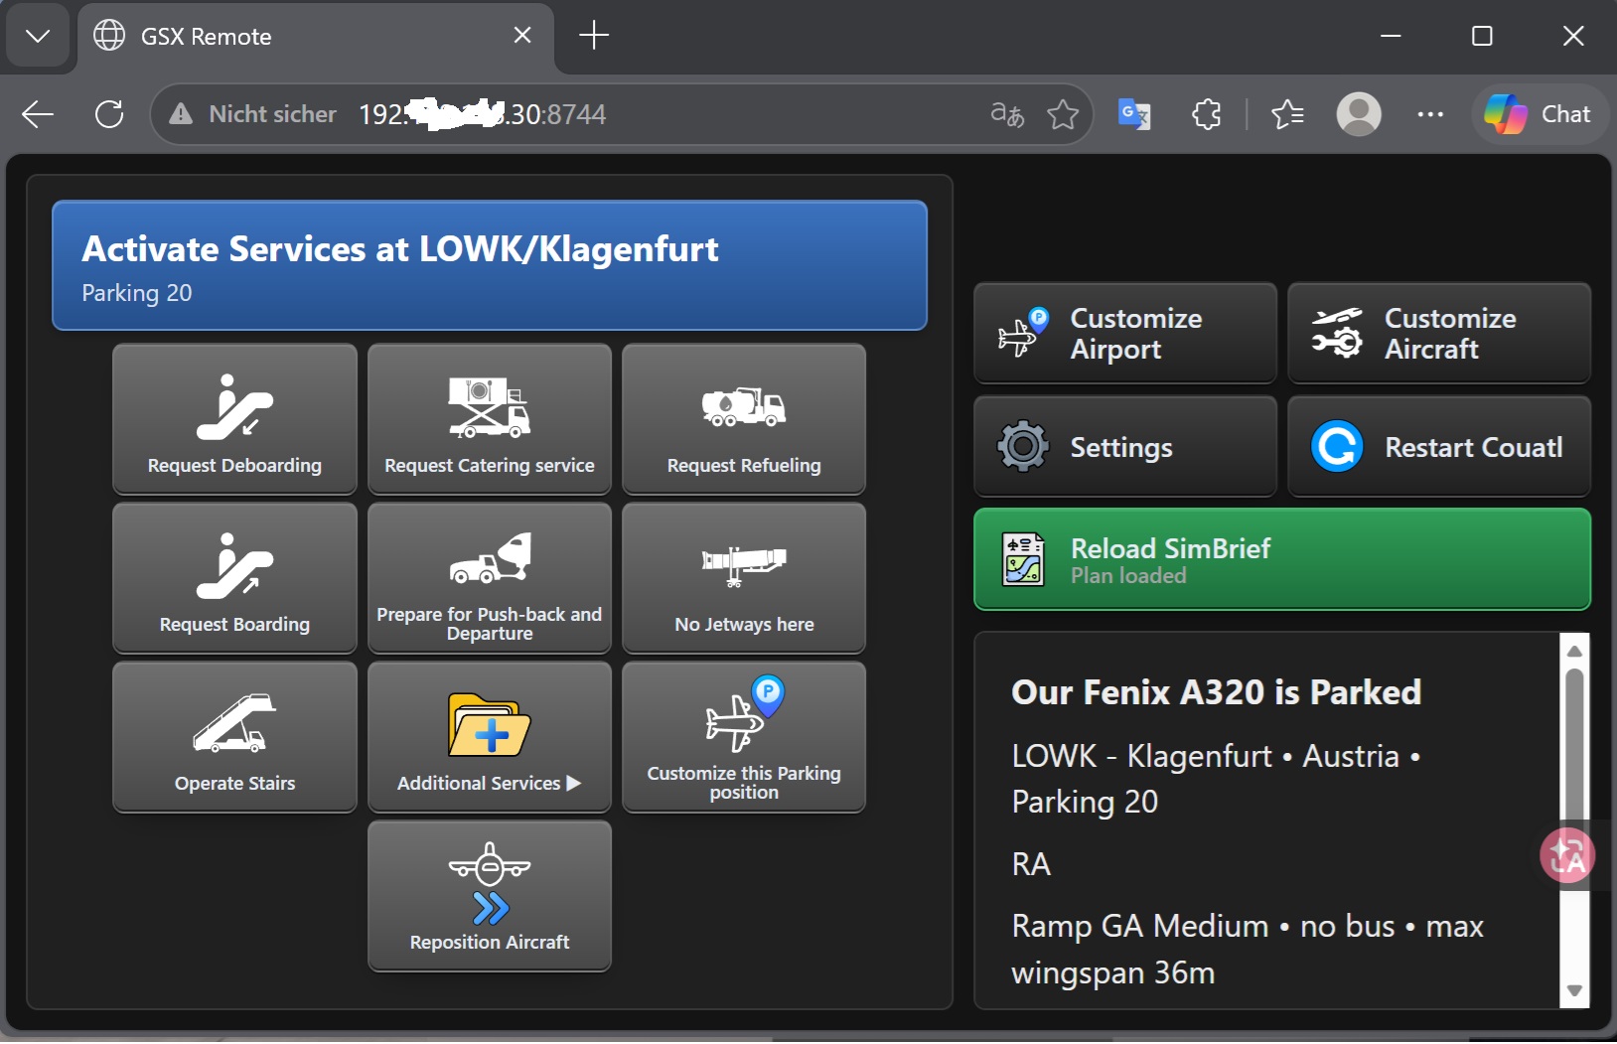Open the Google Translate extension icon
This screenshot has height=1044, width=1617.
click(x=1134, y=114)
